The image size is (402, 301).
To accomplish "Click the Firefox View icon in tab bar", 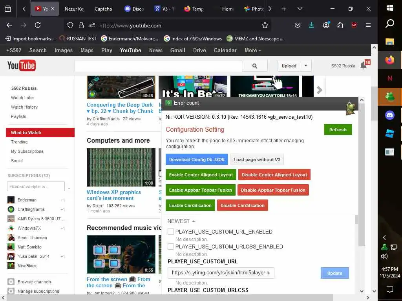I will [x=8, y=9].
